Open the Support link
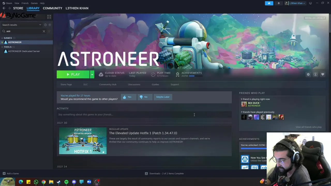This screenshot has height=186, width=331. [175, 84]
